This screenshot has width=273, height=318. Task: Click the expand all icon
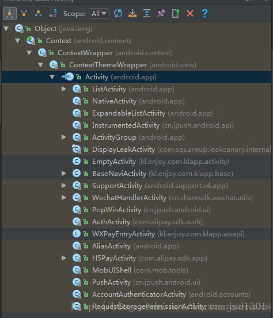[x=147, y=14]
